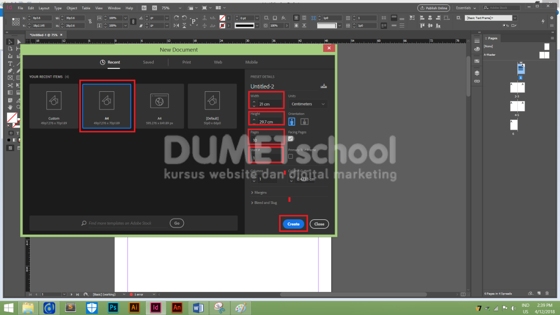Open the File menu
Image resolution: width=560 pixels, height=315 pixels.
(20, 8)
